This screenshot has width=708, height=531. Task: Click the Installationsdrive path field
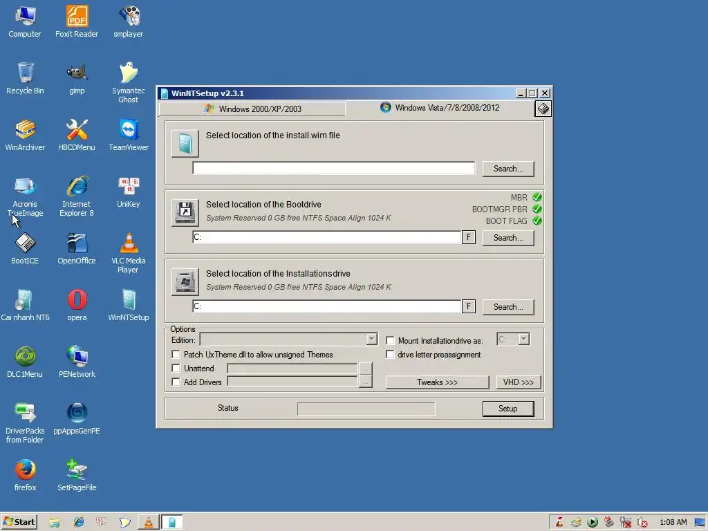tap(326, 306)
